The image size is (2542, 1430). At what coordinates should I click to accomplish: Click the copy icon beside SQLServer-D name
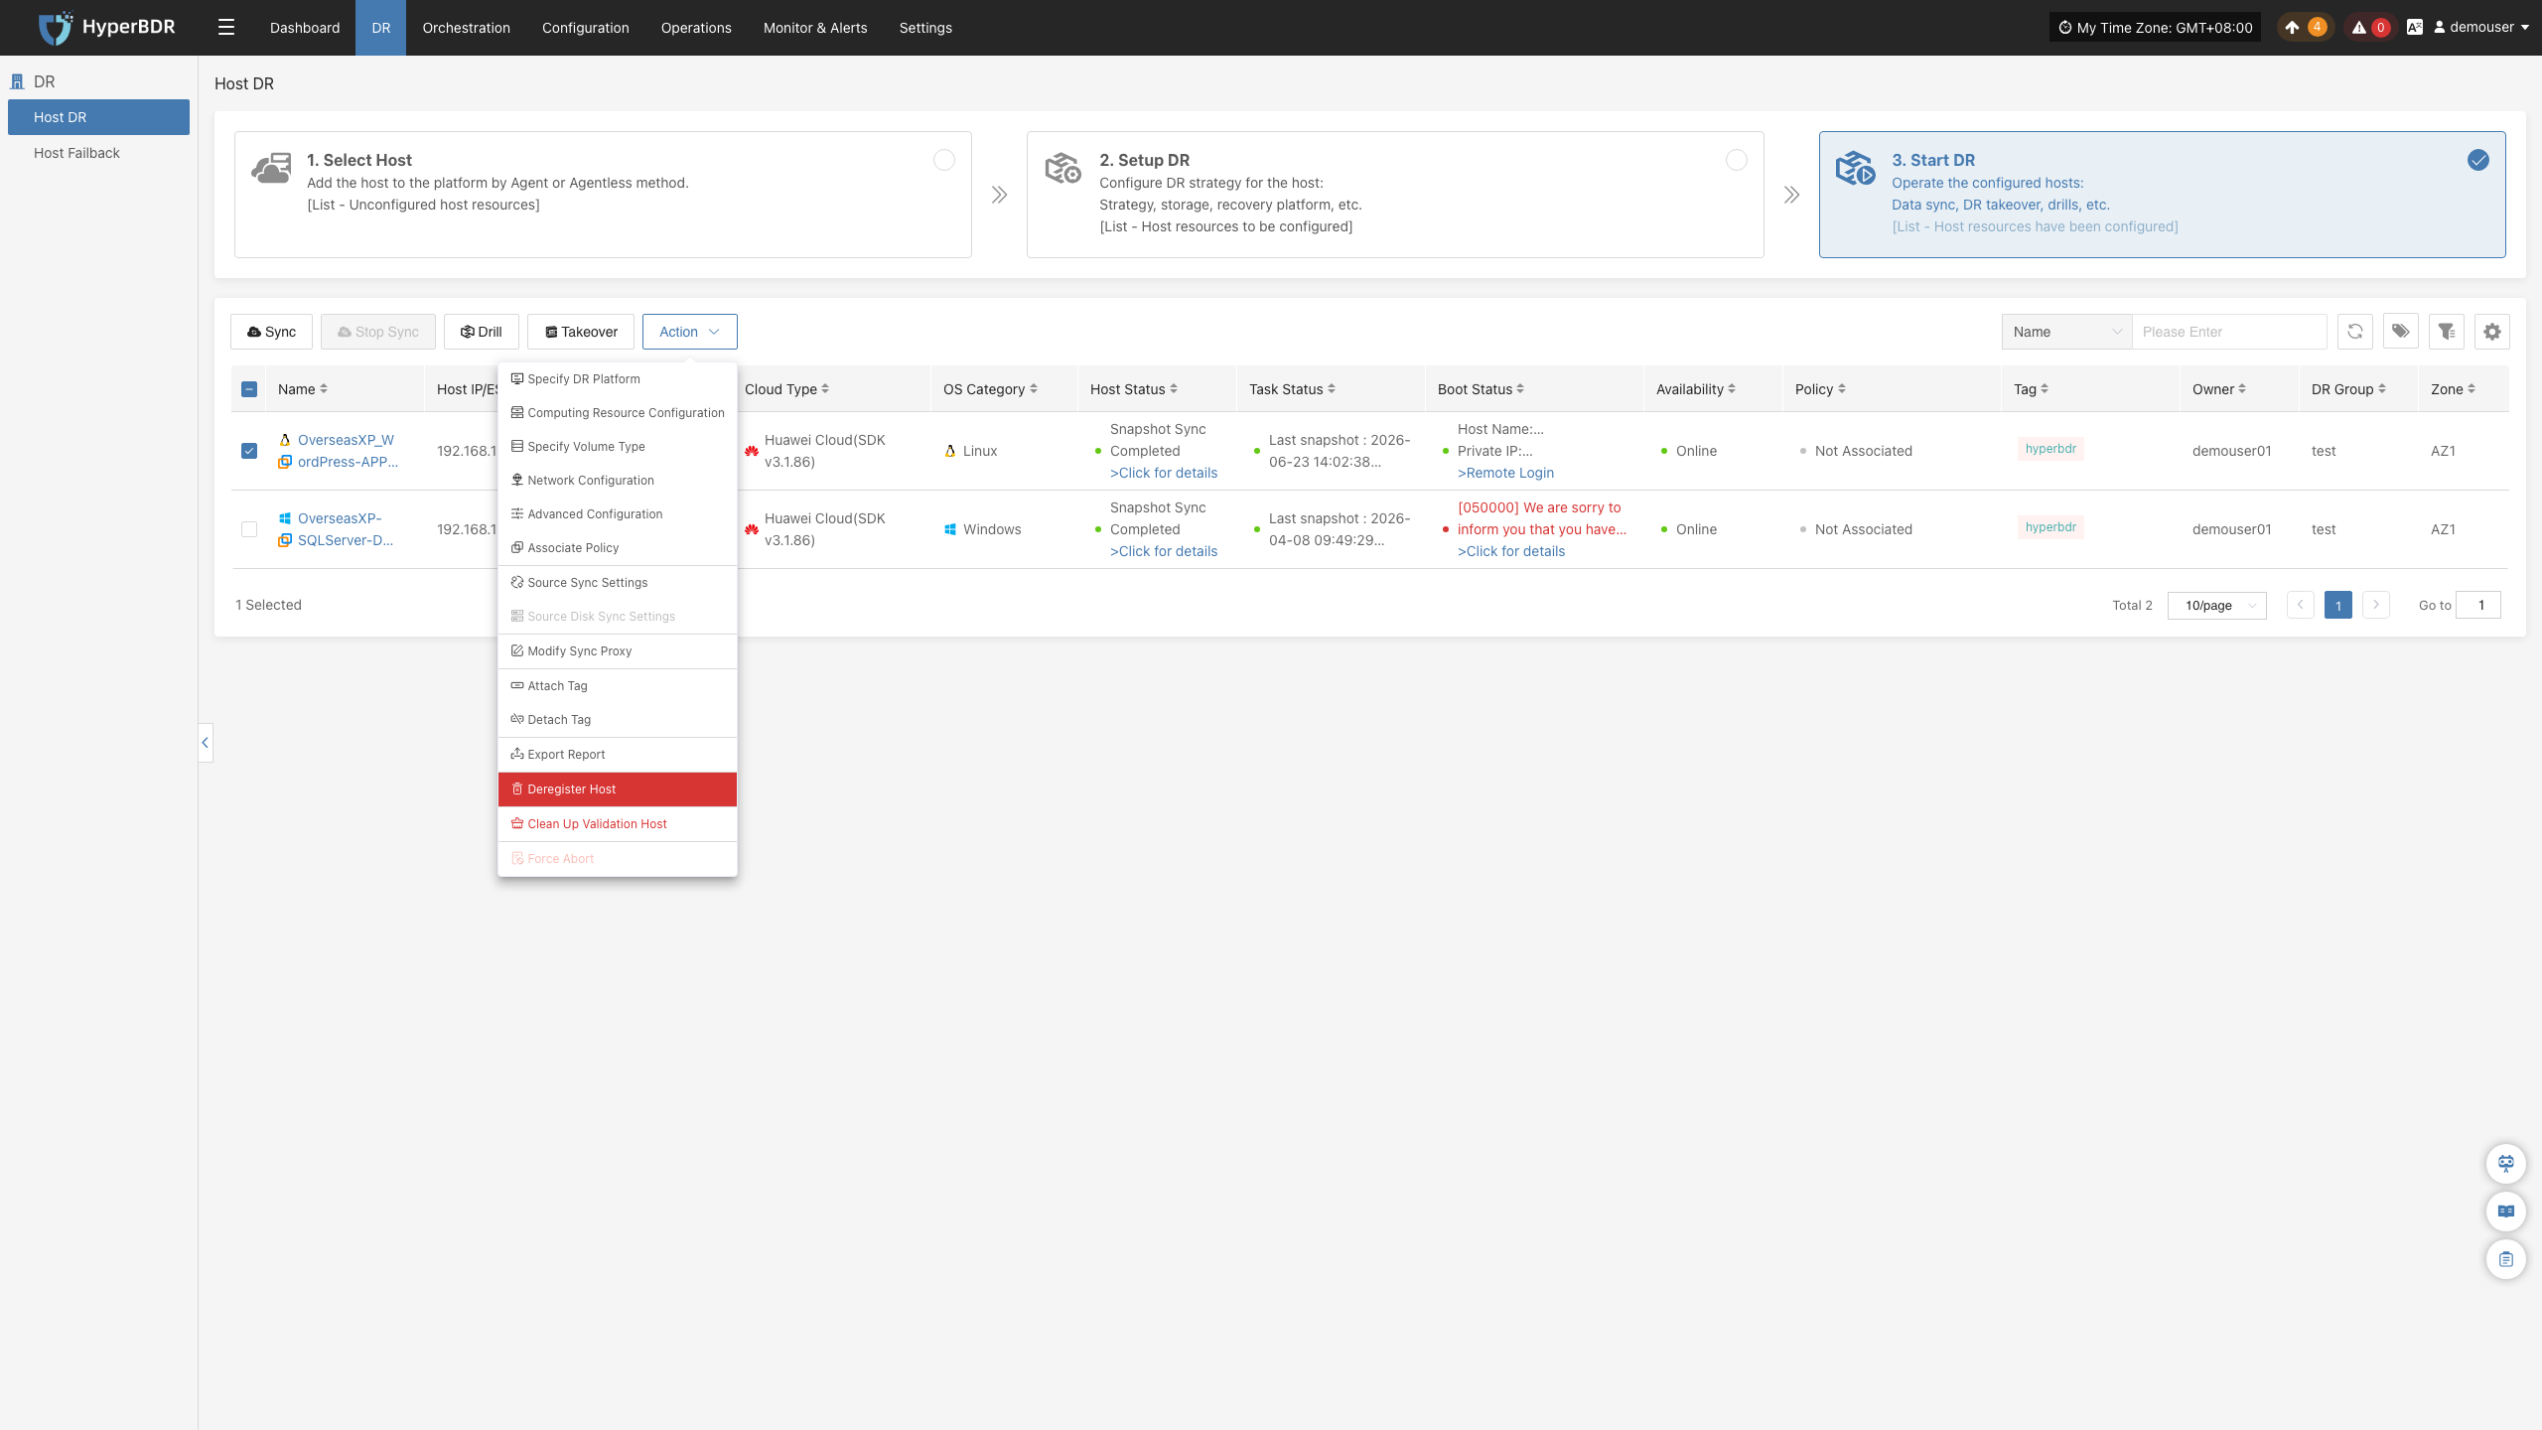tap(285, 540)
